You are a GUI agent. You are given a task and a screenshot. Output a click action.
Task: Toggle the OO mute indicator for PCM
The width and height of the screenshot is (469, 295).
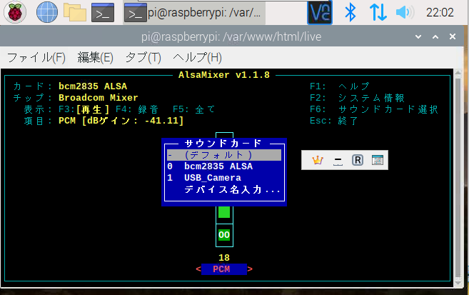point(224,235)
